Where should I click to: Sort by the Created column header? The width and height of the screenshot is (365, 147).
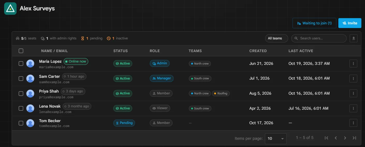[258, 51]
